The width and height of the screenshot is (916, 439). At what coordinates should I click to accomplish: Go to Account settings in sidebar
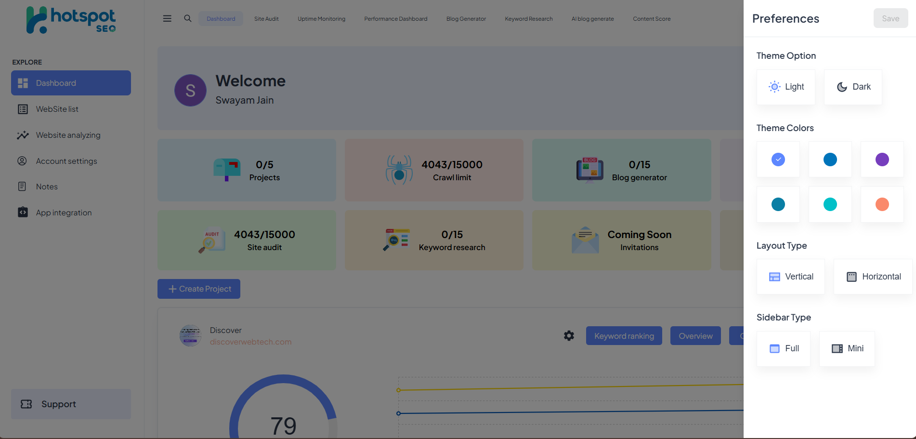[66, 161]
